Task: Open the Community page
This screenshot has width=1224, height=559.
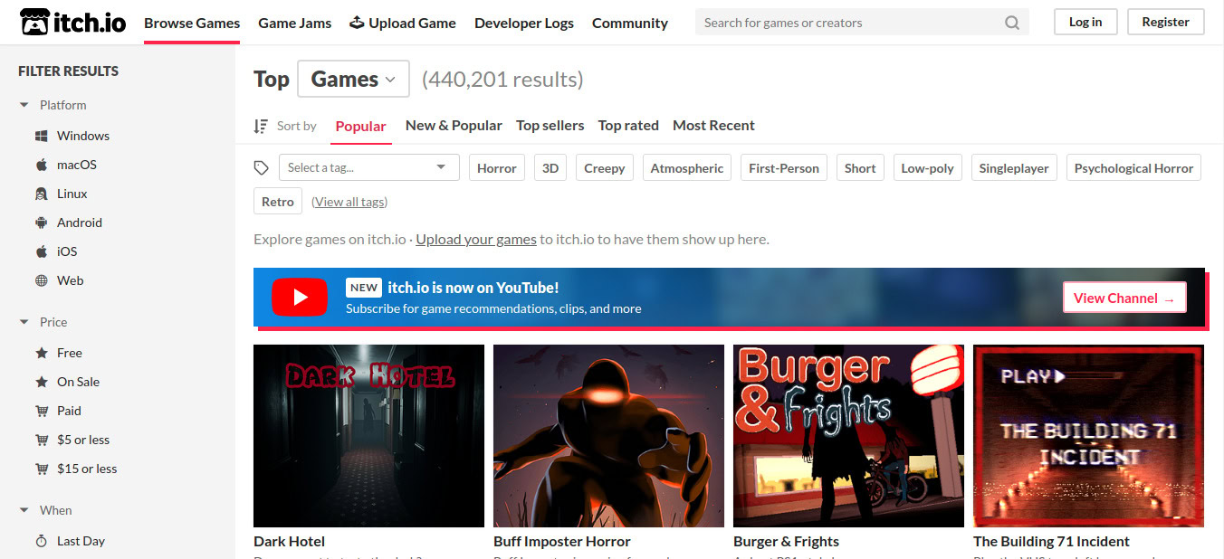Action: click(x=630, y=23)
